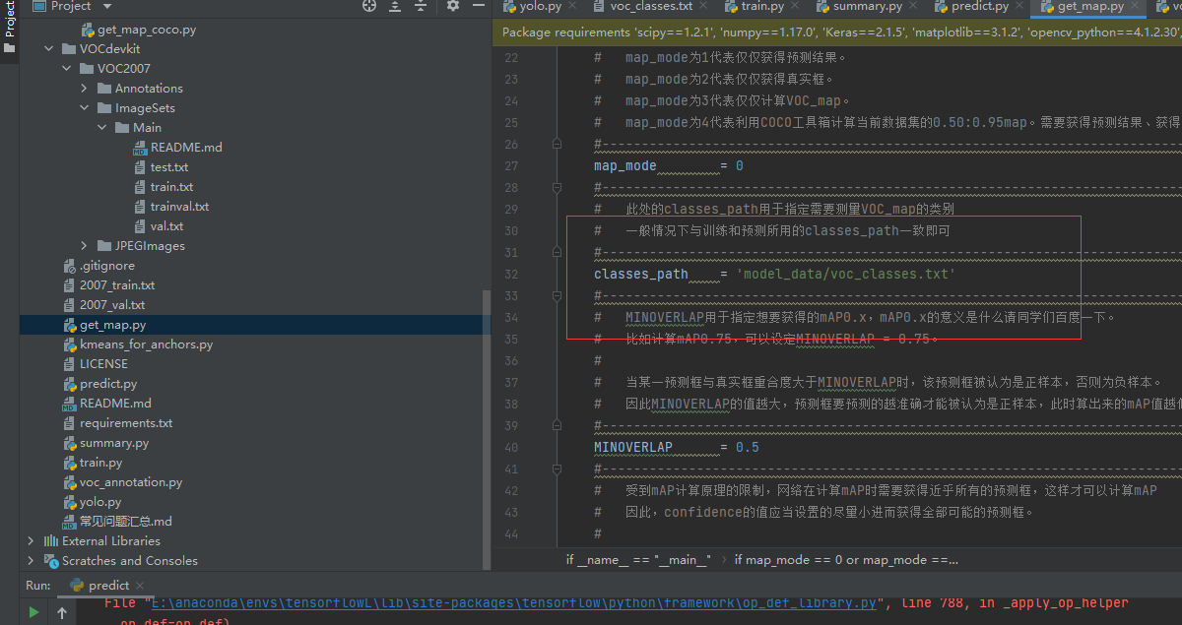The width and height of the screenshot is (1182, 625).
Task: Select test.txt in the Main folder
Action: pos(168,167)
